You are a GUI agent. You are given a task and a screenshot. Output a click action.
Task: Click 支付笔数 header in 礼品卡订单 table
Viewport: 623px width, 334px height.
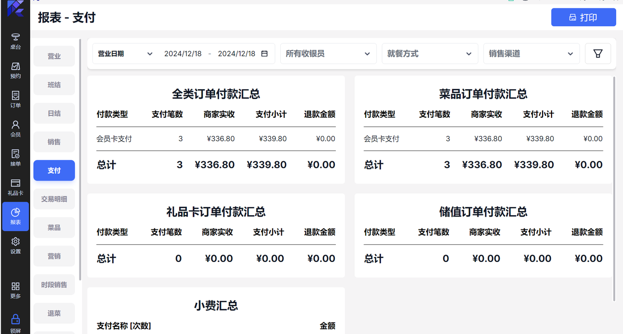(x=166, y=232)
